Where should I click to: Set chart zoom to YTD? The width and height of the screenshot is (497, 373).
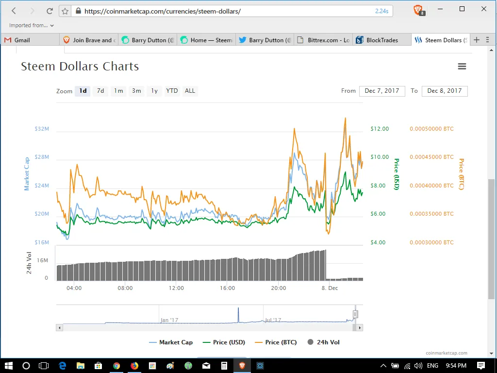[x=172, y=91]
